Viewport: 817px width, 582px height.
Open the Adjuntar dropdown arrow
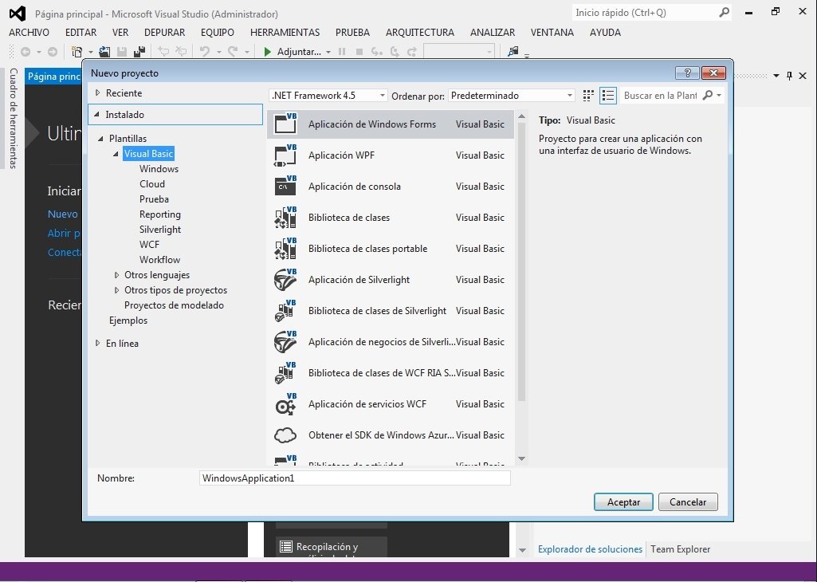coord(328,52)
